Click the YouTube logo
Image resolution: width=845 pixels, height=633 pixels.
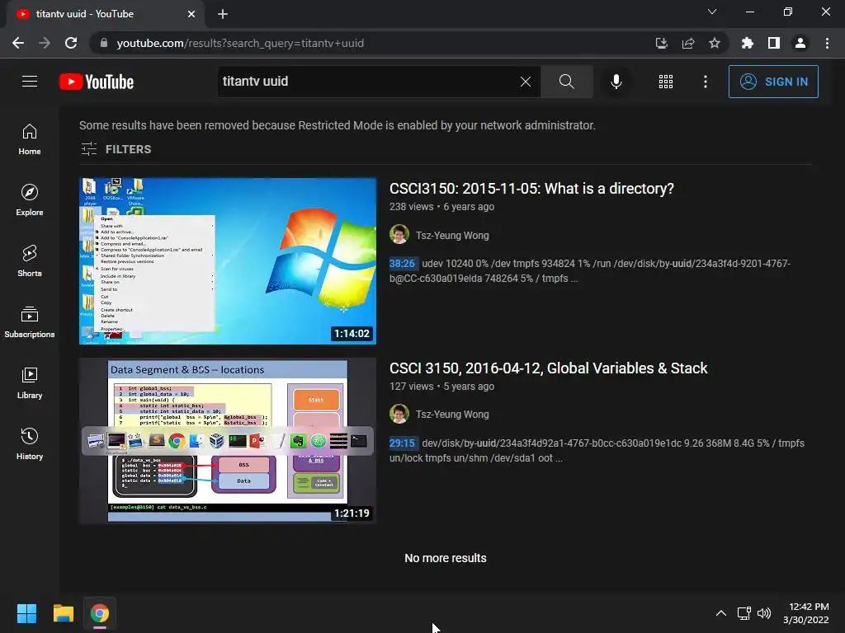(x=97, y=82)
